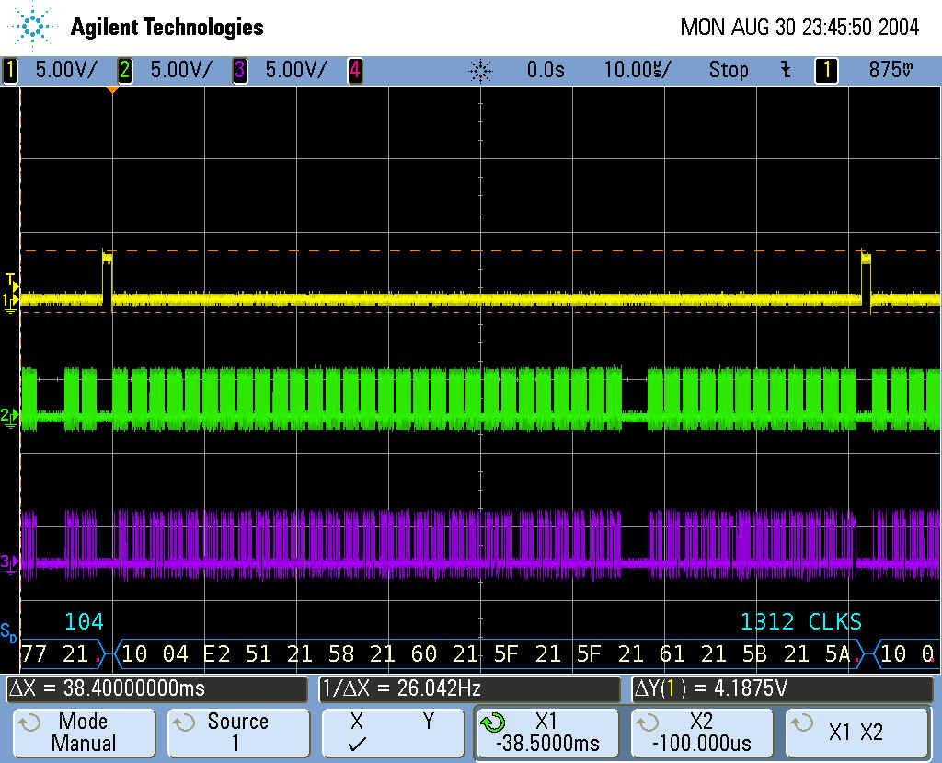This screenshot has width=942, height=763.
Task: Click the channel 4 pink indicator
Action: (x=354, y=70)
